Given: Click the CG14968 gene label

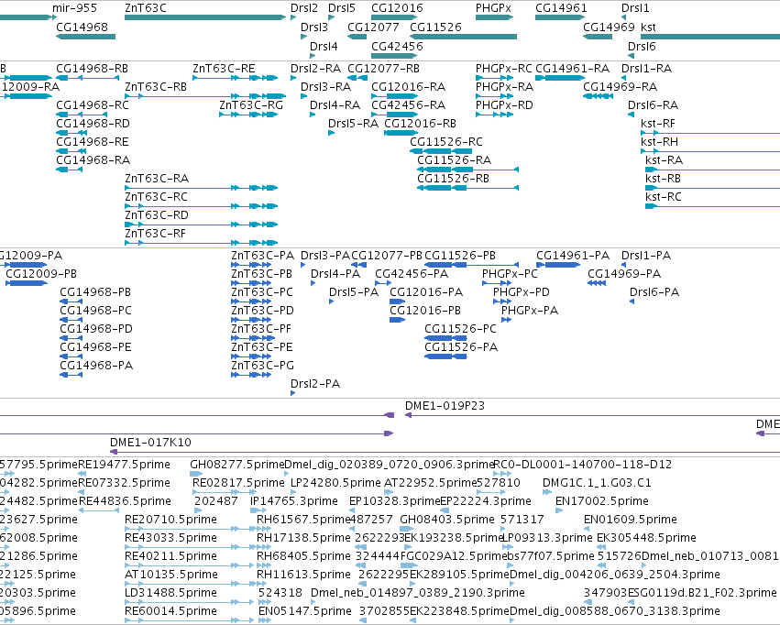Looking at the screenshot, I should 82,27.
